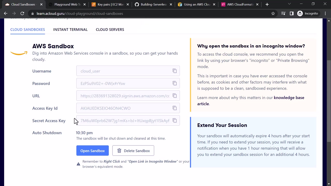331x186 pixels.
Task: Click the Auto Shutdown label
Action: (x=47, y=133)
